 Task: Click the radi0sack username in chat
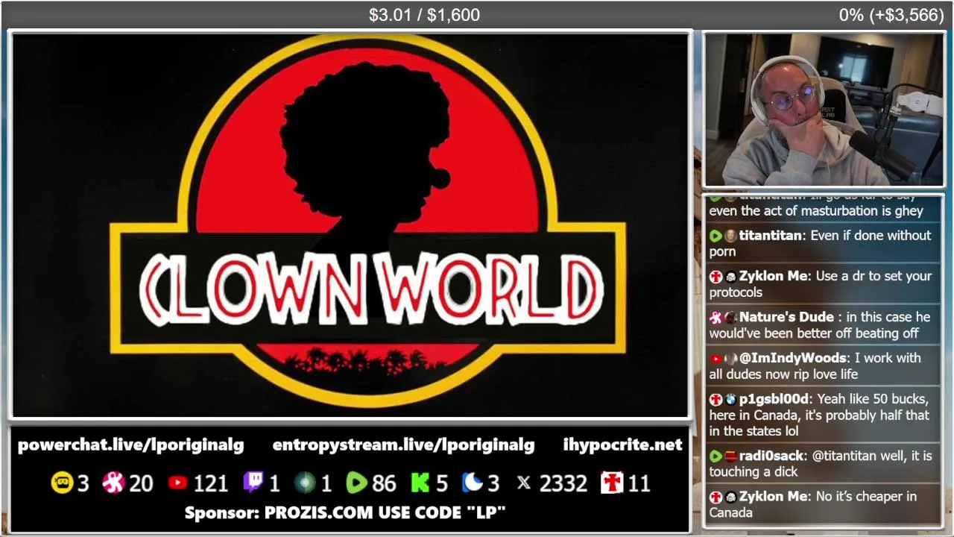pos(771,456)
